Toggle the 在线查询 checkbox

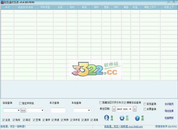145,104
